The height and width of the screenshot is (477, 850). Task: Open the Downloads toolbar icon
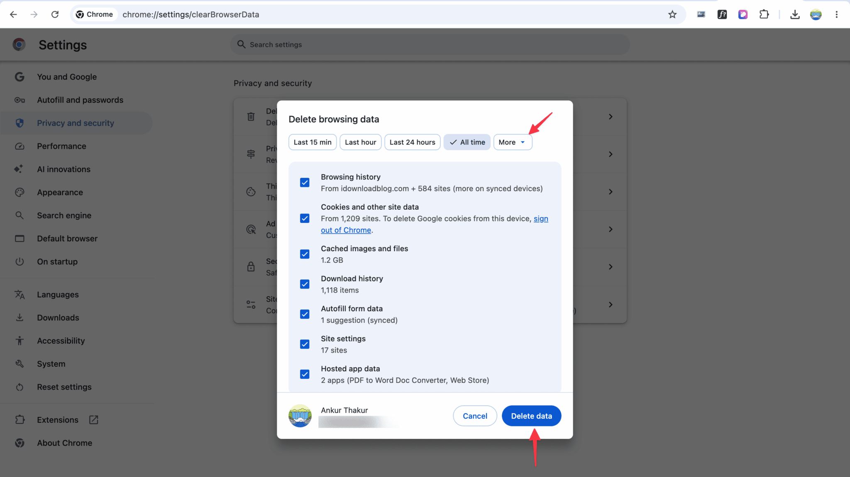pyautogui.click(x=795, y=15)
